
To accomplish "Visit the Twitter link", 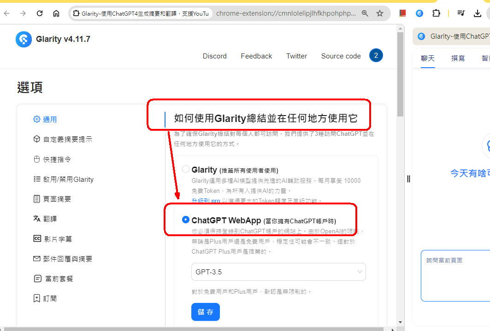I will pos(296,56).
